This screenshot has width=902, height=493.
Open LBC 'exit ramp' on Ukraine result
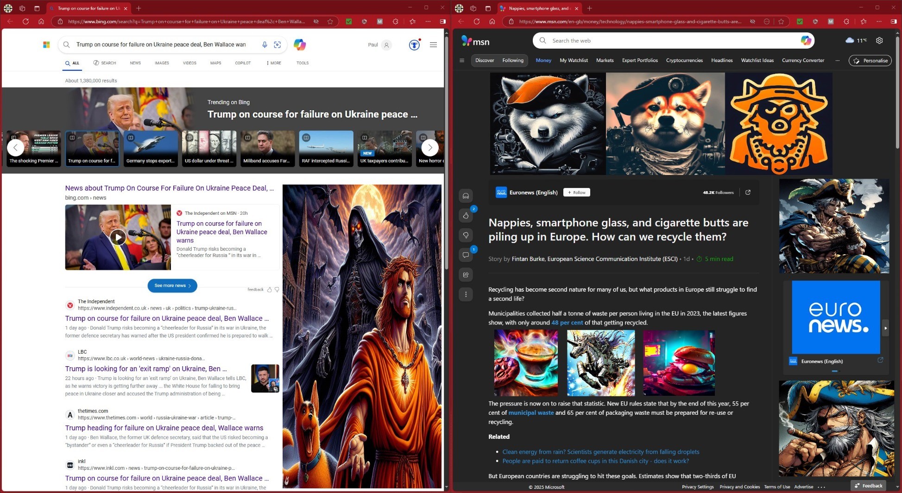tap(146, 368)
